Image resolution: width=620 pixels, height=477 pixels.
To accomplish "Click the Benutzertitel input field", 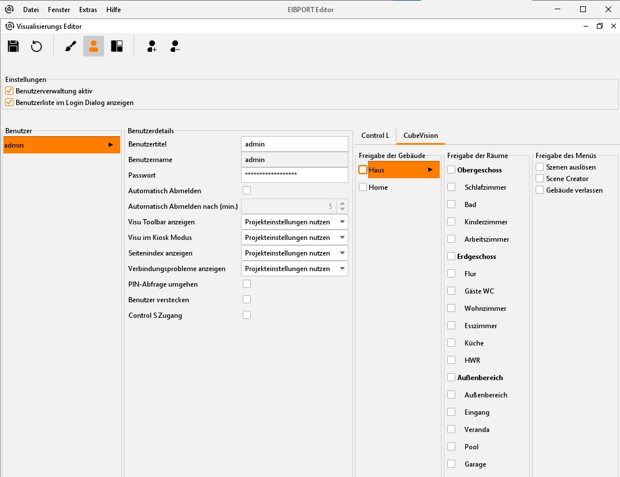I will click(294, 144).
